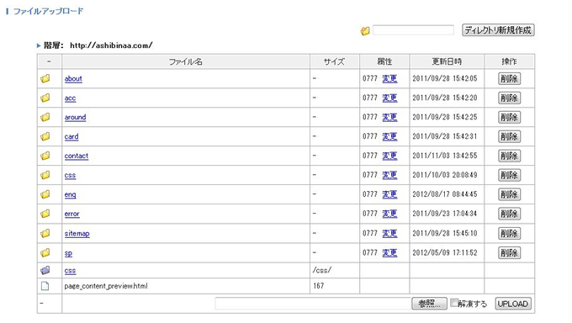This screenshot has height=323, width=572.
Task: Delete the error folder with 削除
Action: tap(509, 214)
